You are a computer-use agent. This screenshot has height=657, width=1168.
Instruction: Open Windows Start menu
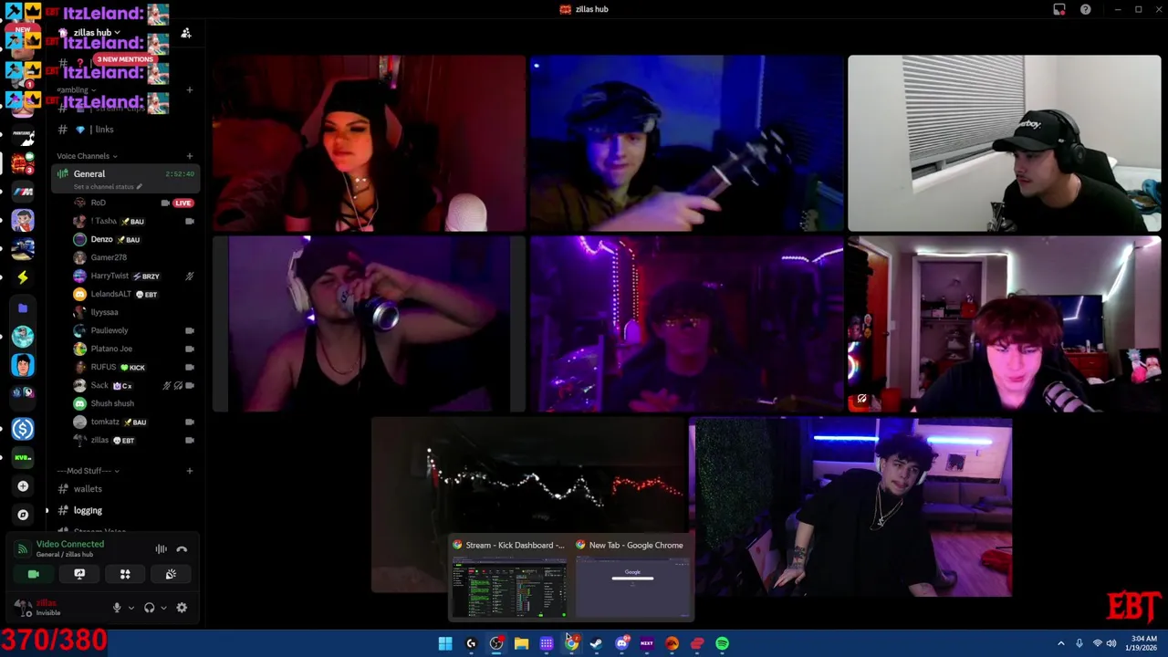click(x=445, y=643)
